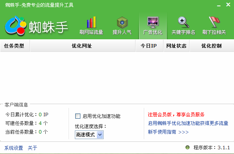Open the 新手使用指南 guide link

[x=168, y=132]
